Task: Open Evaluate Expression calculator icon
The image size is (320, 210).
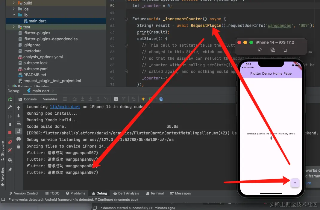Action: pyautogui.click(x=116, y=99)
